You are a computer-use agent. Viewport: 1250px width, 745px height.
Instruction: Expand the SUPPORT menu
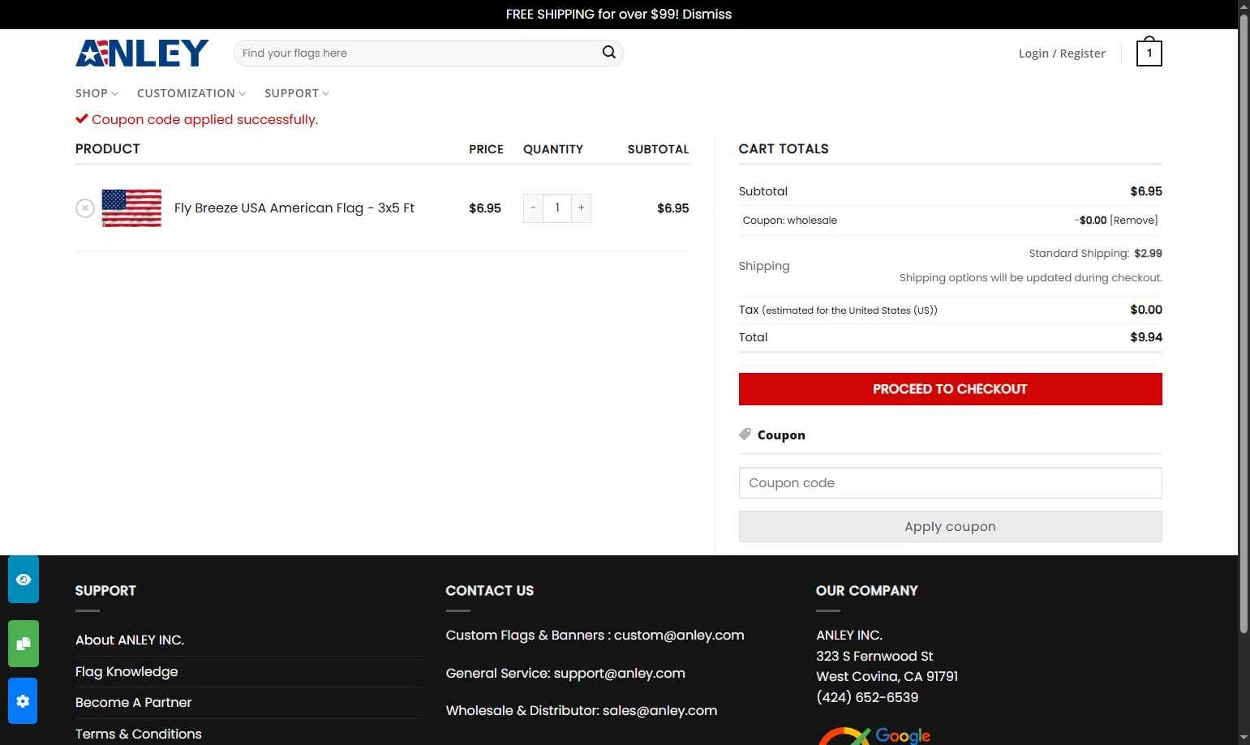297,93
